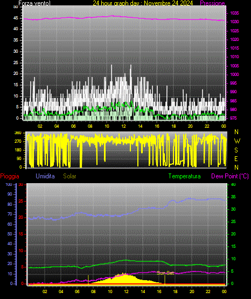Click hour label 18 under the wind speed chart
This screenshot has height=299, width=251.
(173, 126)
